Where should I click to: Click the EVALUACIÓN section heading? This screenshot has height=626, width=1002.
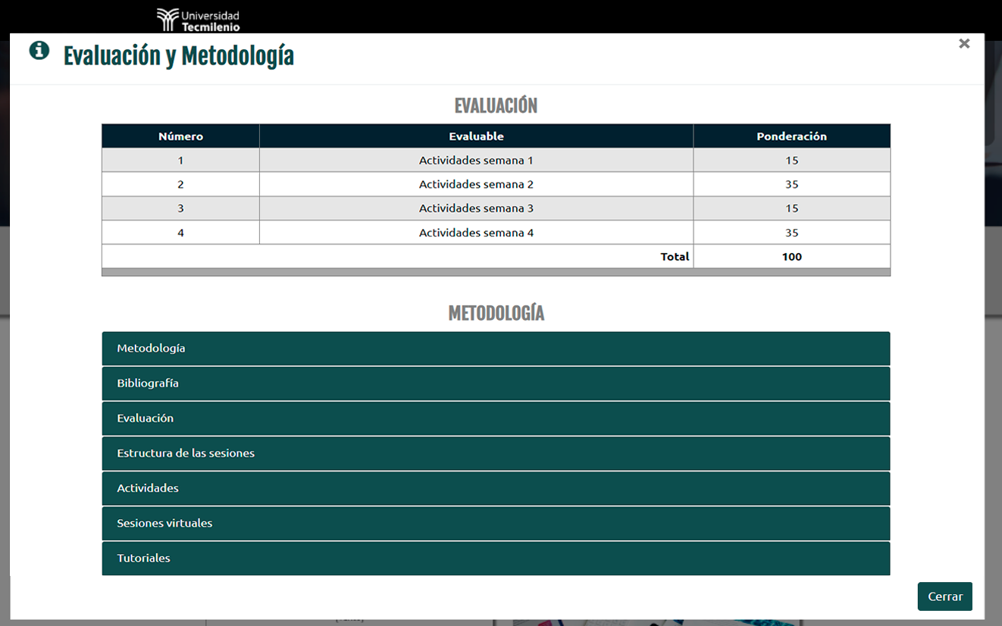click(x=496, y=106)
